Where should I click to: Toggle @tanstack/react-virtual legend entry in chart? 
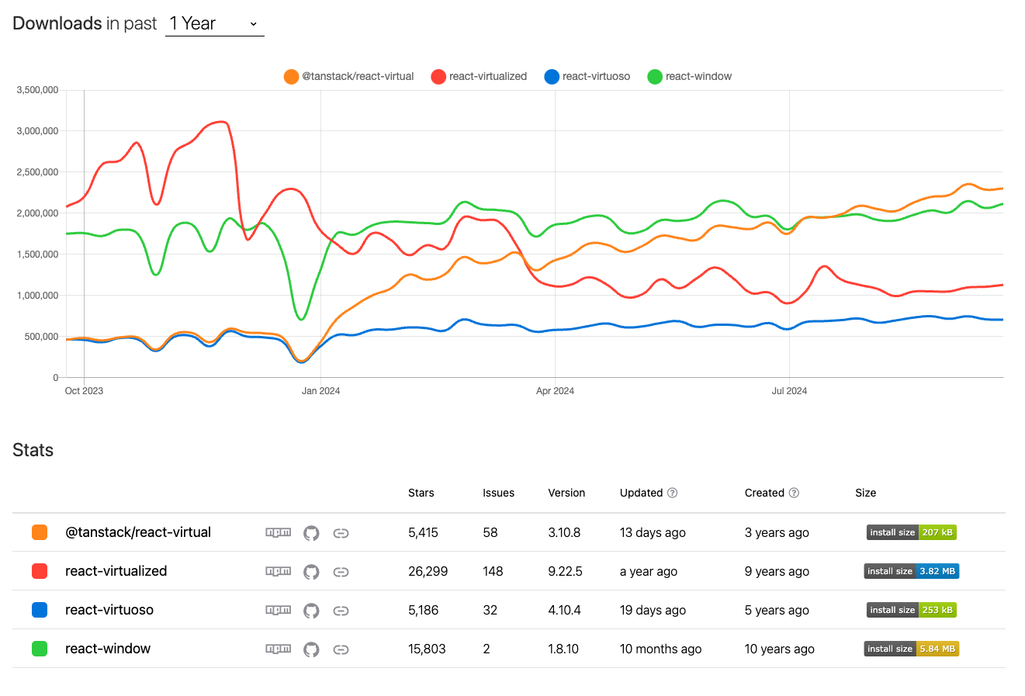pos(349,76)
